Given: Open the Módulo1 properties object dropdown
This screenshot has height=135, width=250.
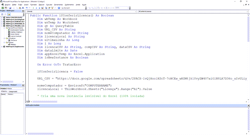Looking at the screenshot, I should (x=23, y=89).
